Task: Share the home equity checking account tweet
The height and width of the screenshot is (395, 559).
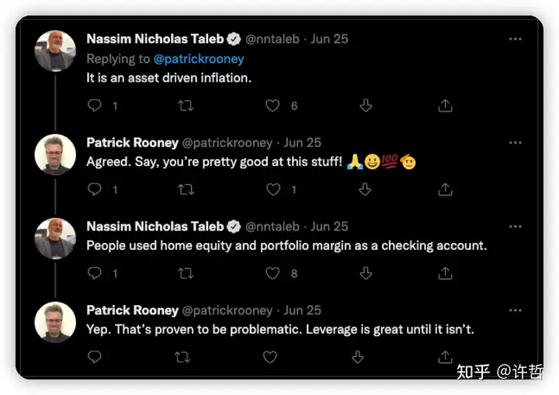Action: tap(446, 273)
